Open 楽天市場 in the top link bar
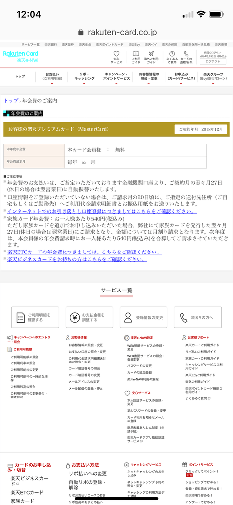Image resolution: width=233 pixels, height=505 pixels. (x=221, y=44)
